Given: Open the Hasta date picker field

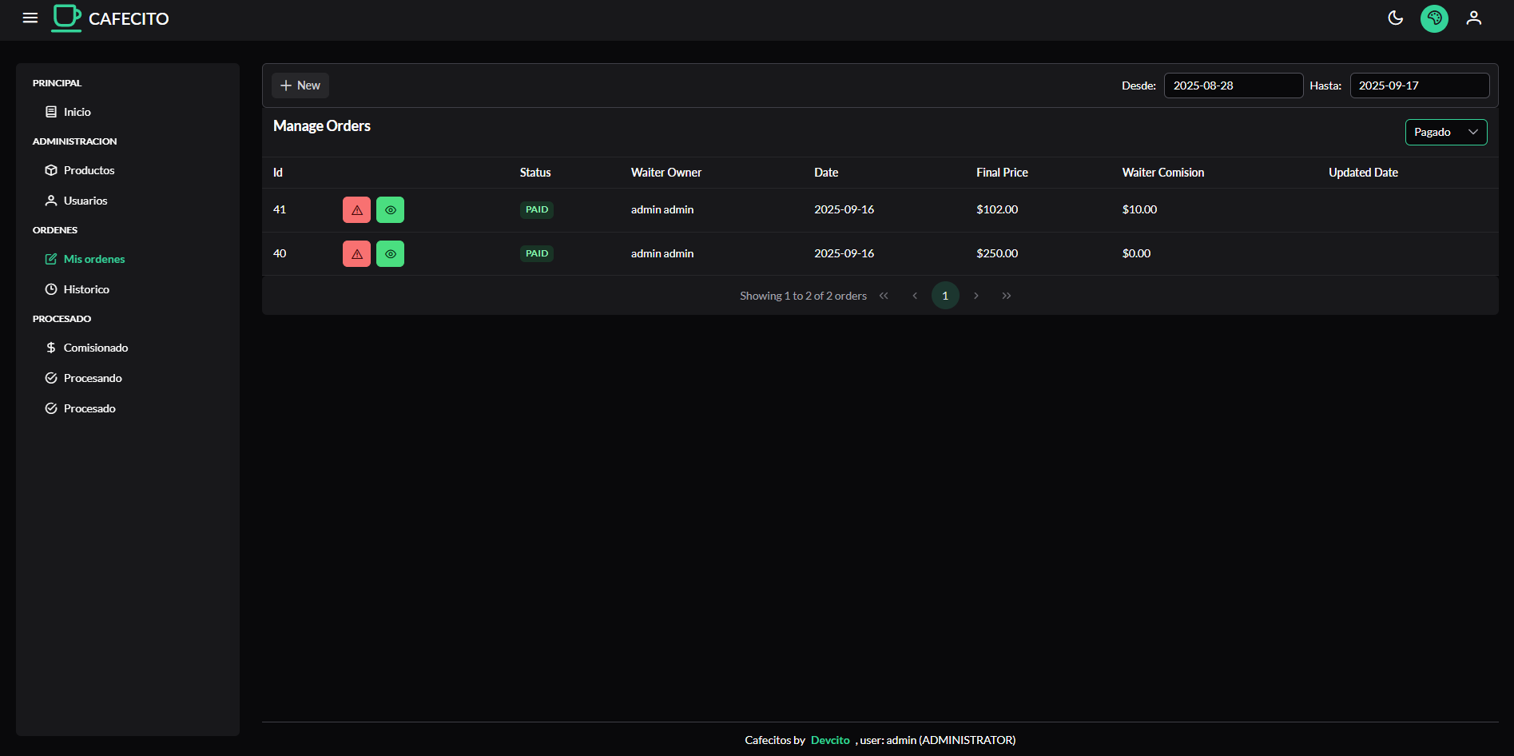Looking at the screenshot, I should pos(1419,86).
